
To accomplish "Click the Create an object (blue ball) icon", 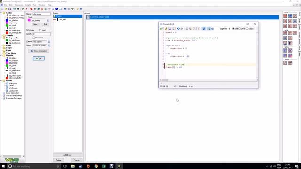I will tap(56, 9).
